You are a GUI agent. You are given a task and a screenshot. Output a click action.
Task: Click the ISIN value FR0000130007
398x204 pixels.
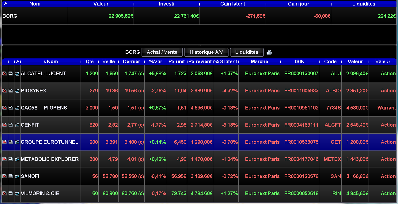(x=301, y=74)
